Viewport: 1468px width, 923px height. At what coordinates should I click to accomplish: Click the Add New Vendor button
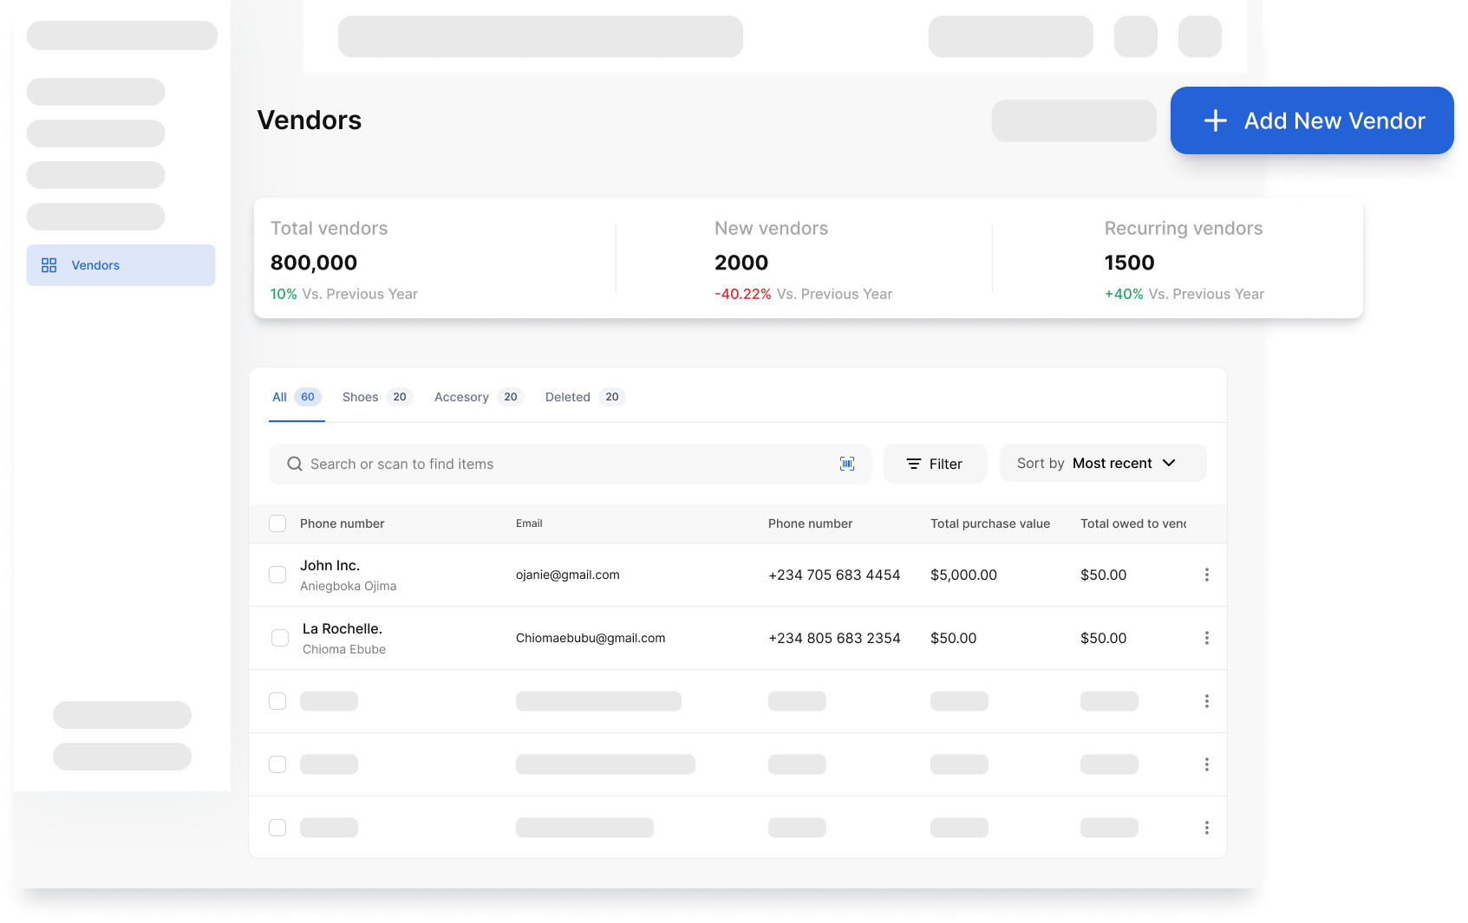1311,120
